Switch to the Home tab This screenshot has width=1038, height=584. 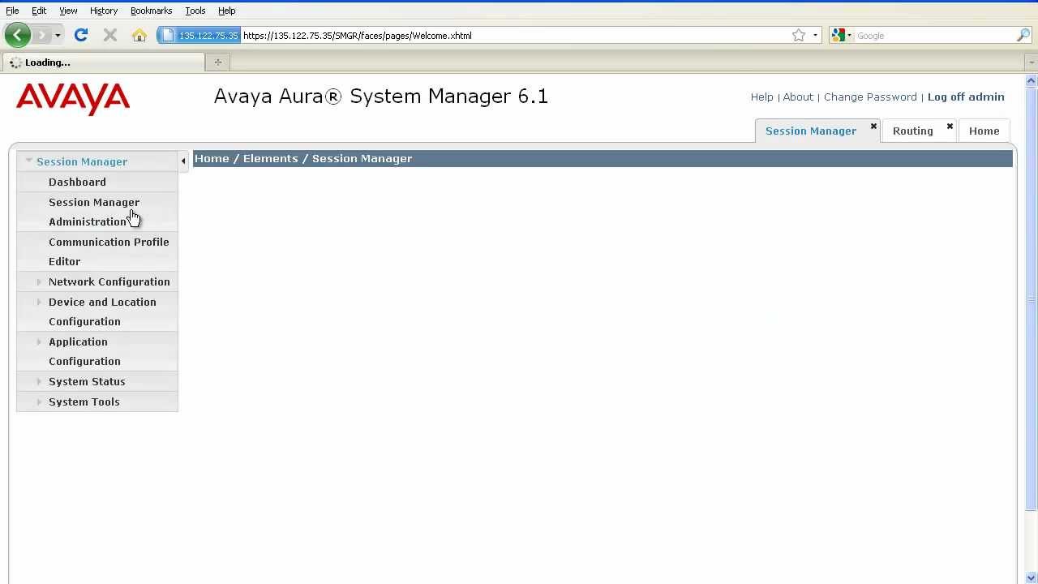click(x=984, y=131)
